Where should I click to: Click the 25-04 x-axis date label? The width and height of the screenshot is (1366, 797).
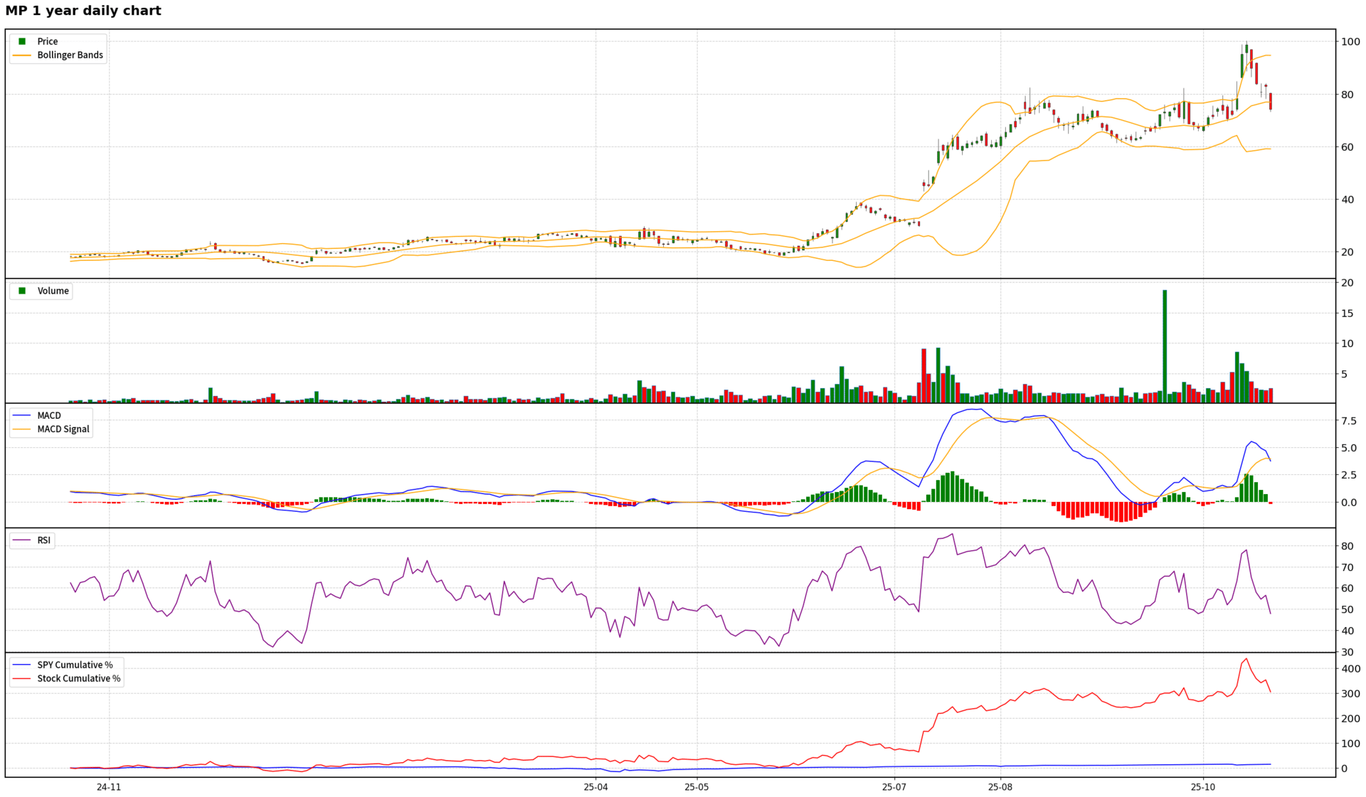click(x=595, y=786)
